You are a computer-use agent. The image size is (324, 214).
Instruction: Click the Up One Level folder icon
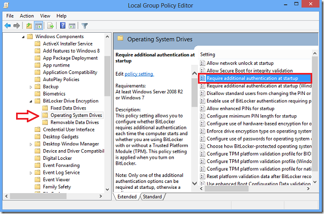point(29,26)
